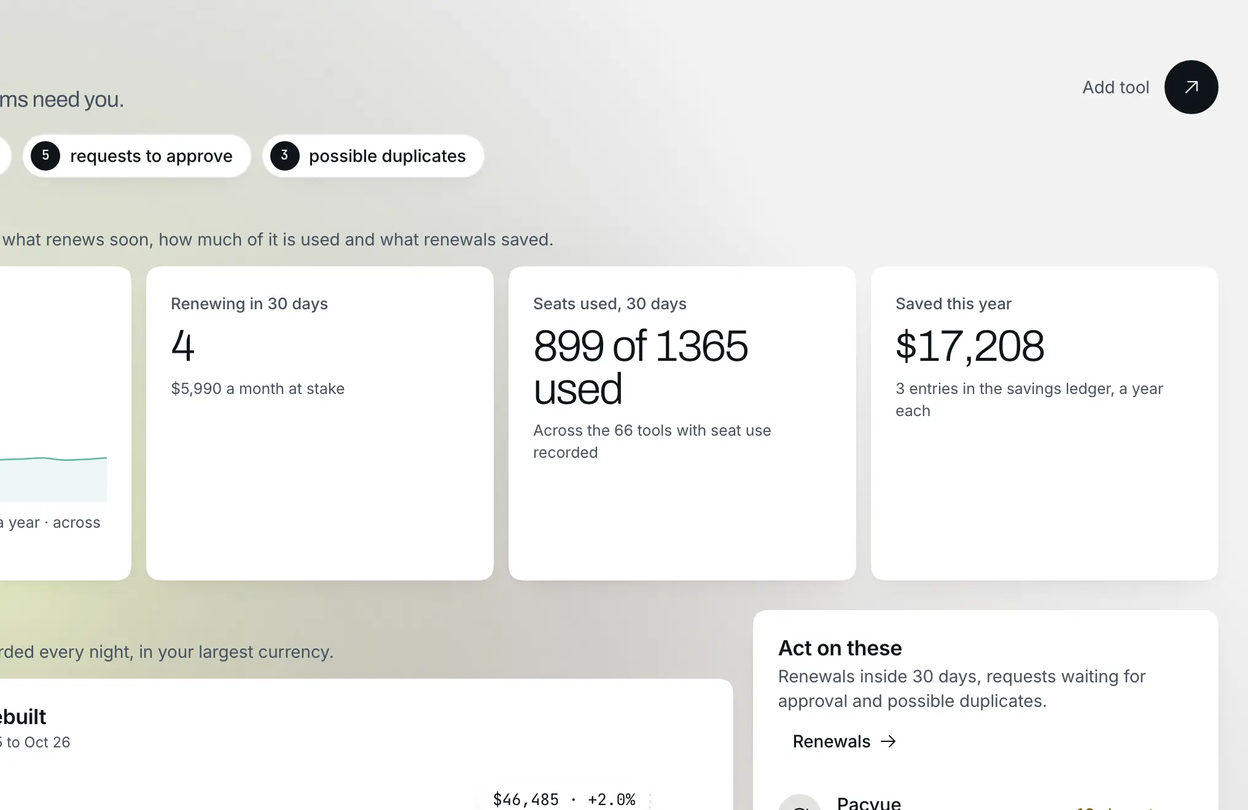The image size is (1248, 810).
Task: Open the 3 possible duplicates chip
Action: click(373, 156)
